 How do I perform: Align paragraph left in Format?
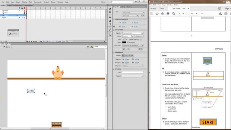(123, 56)
